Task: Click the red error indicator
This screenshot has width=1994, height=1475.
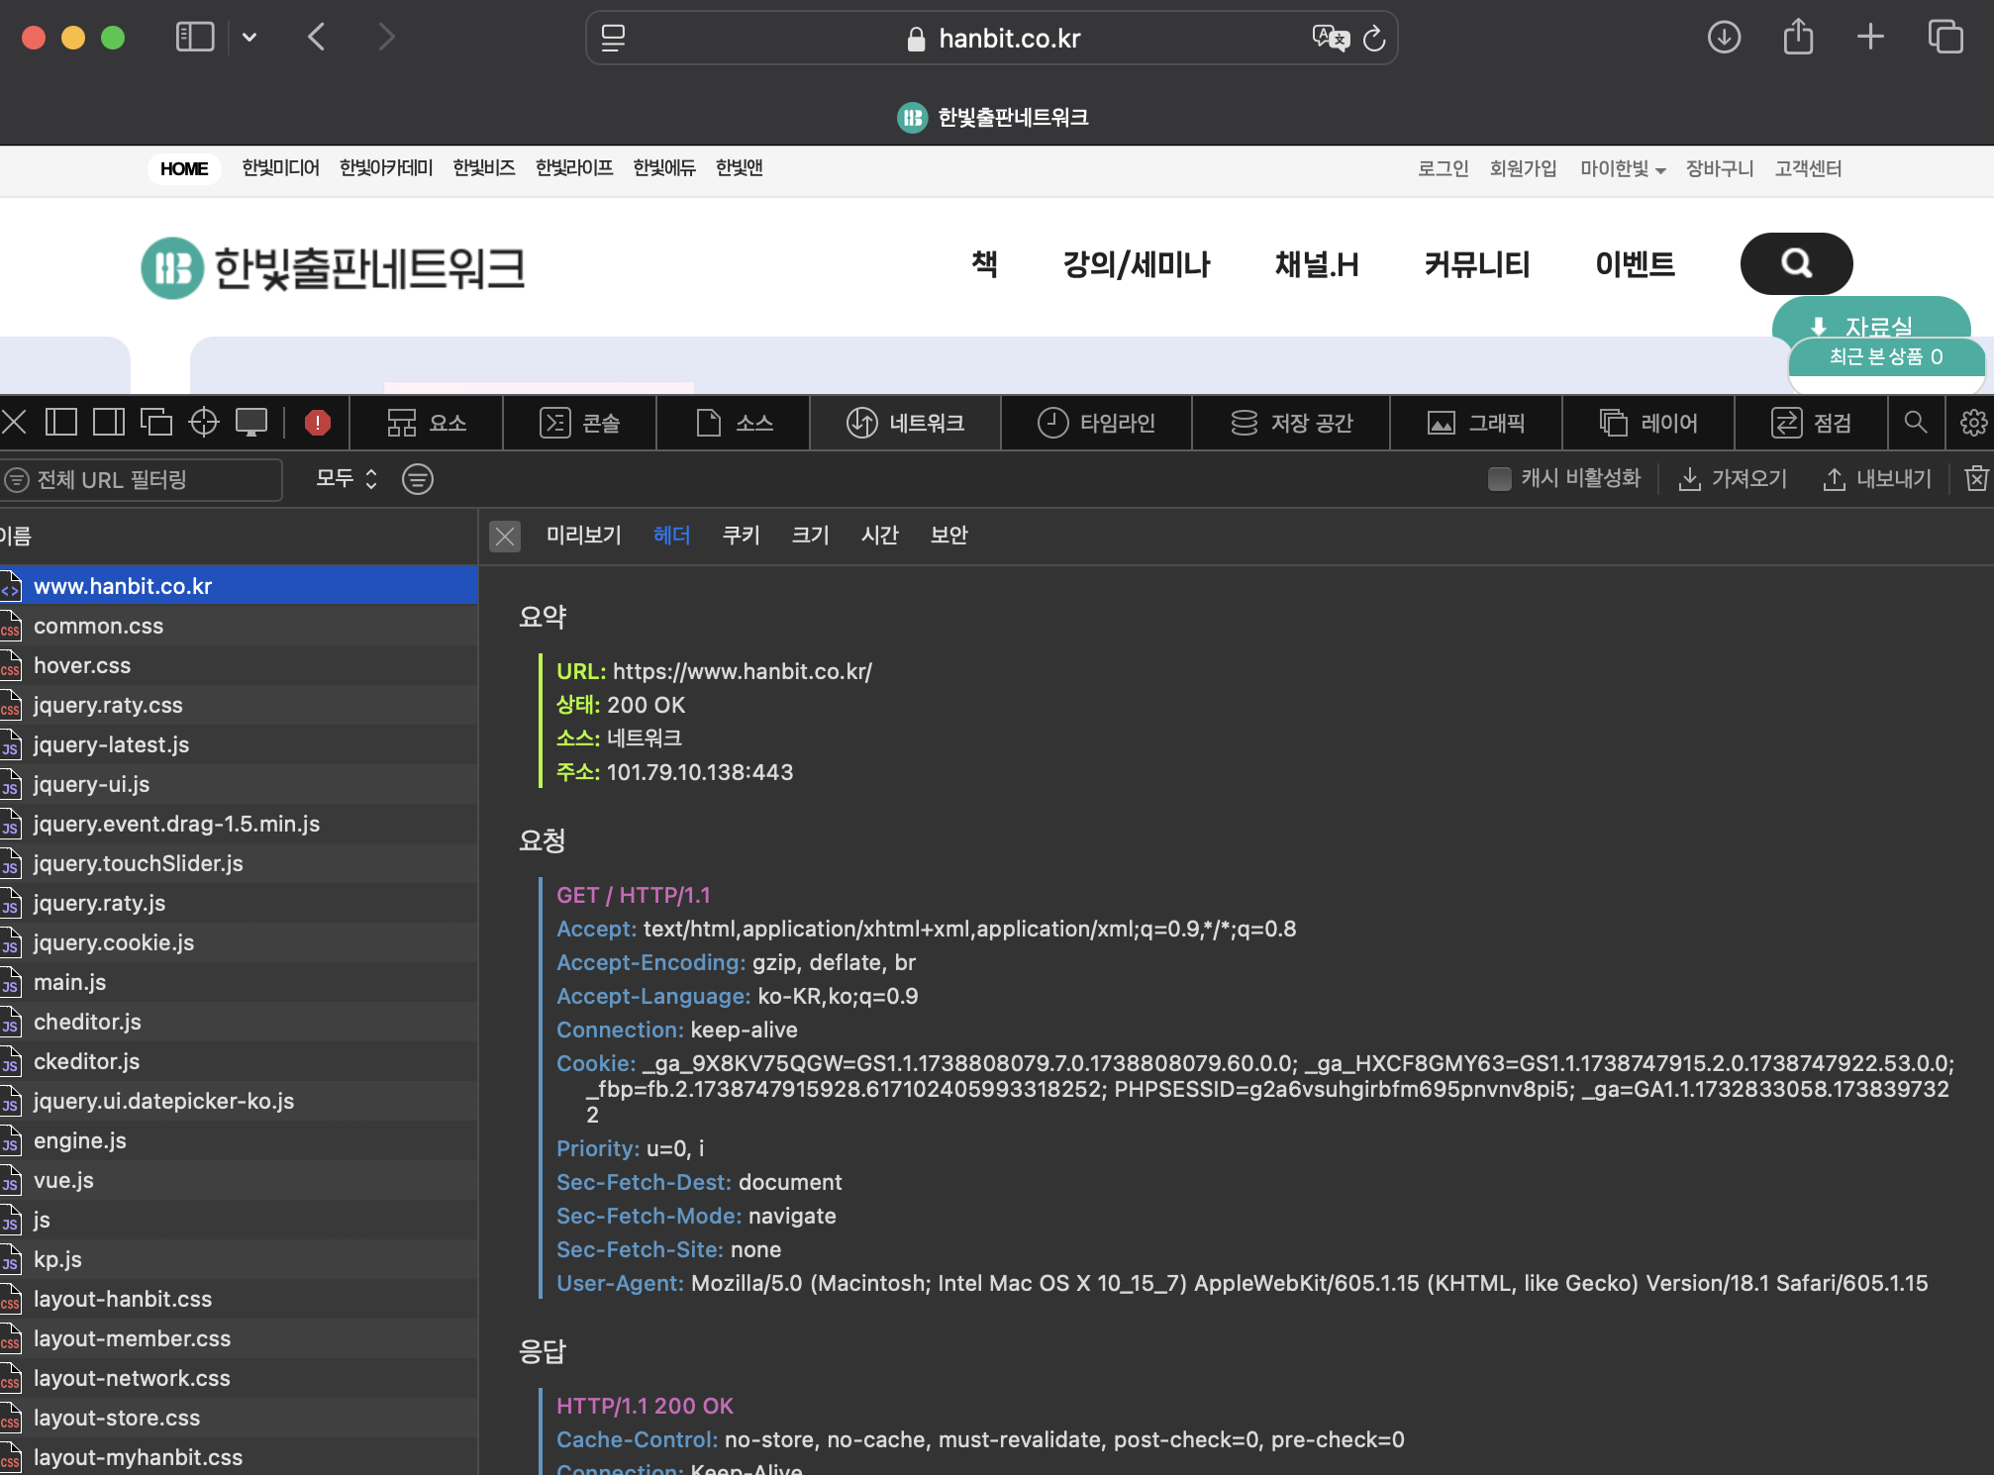Action: pos(317,423)
